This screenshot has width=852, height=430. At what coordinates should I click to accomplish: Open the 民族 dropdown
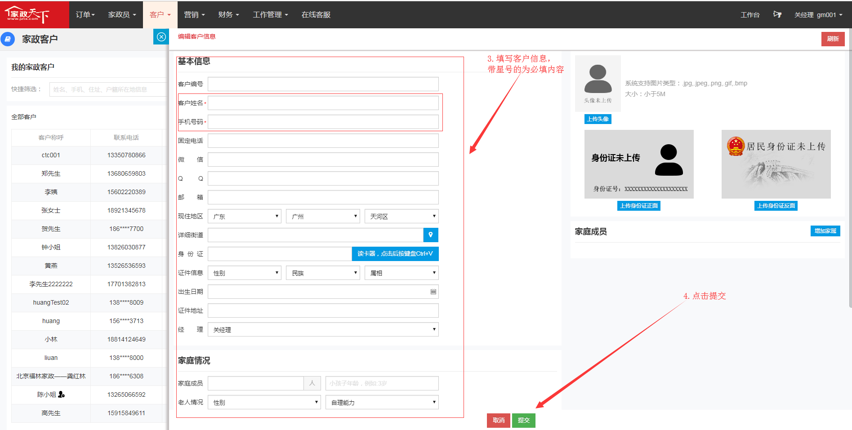323,273
